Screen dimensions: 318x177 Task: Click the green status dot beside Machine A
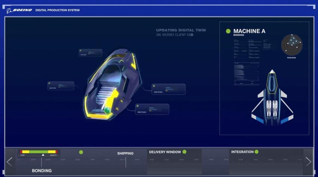click(x=228, y=31)
